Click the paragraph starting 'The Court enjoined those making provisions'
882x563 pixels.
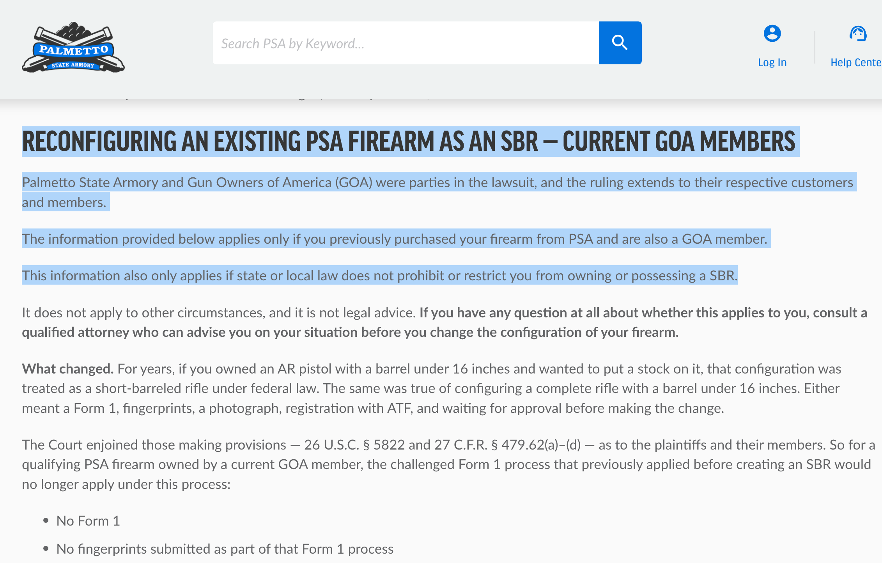pos(448,464)
